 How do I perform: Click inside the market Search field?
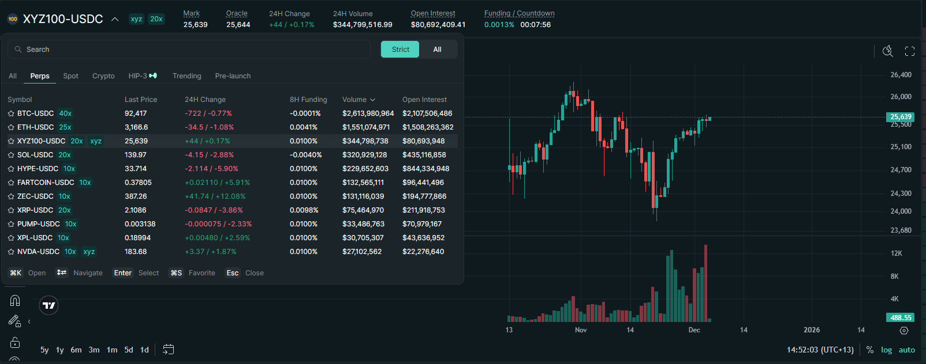(x=191, y=50)
